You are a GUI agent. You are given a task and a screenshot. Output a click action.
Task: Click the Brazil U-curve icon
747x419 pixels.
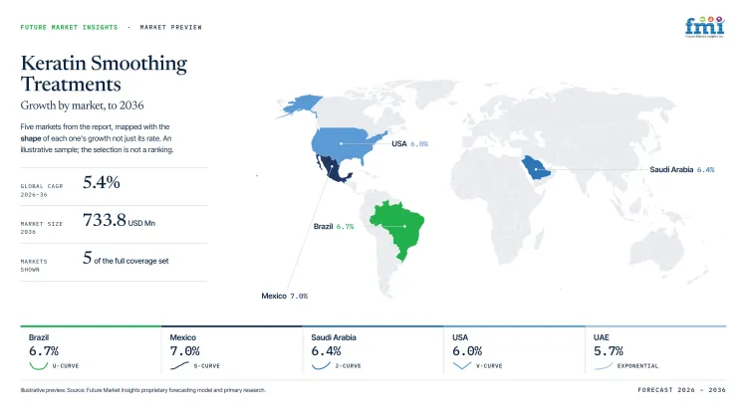(x=38, y=365)
